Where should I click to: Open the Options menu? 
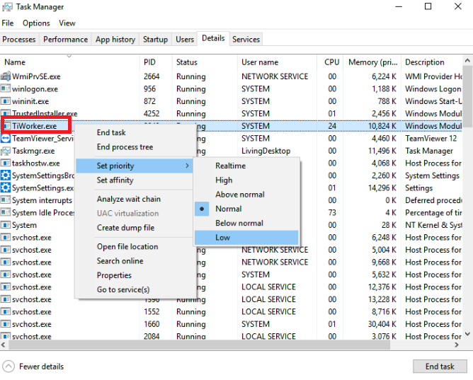click(x=36, y=23)
